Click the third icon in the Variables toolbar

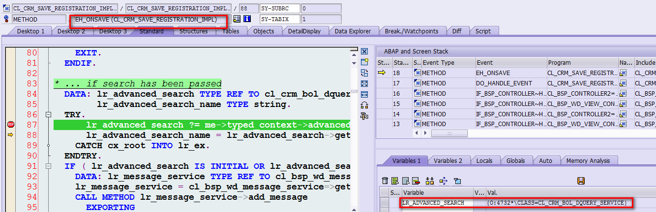coord(406,181)
